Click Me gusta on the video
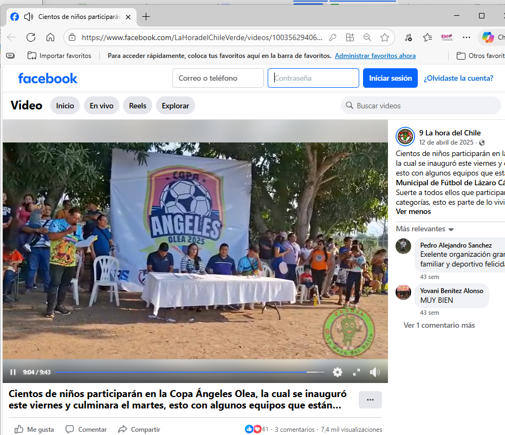The width and height of the screenshot is (505, 435). pos(34,429)
